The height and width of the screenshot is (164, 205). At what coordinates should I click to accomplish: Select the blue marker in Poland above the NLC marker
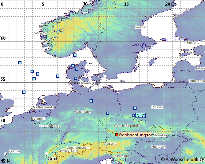coord(135,108)
